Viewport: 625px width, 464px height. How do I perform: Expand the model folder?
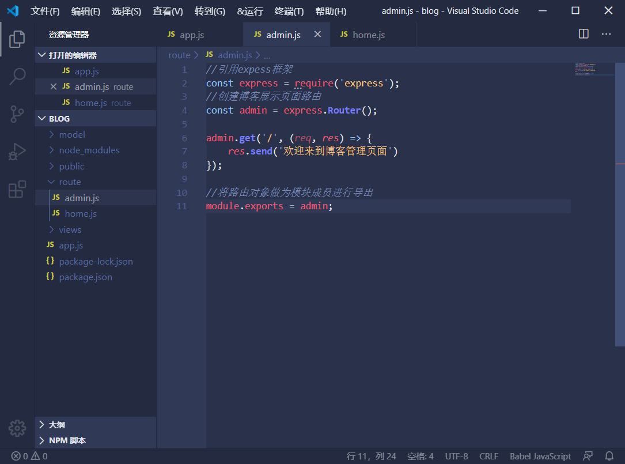tap(71, 134)
